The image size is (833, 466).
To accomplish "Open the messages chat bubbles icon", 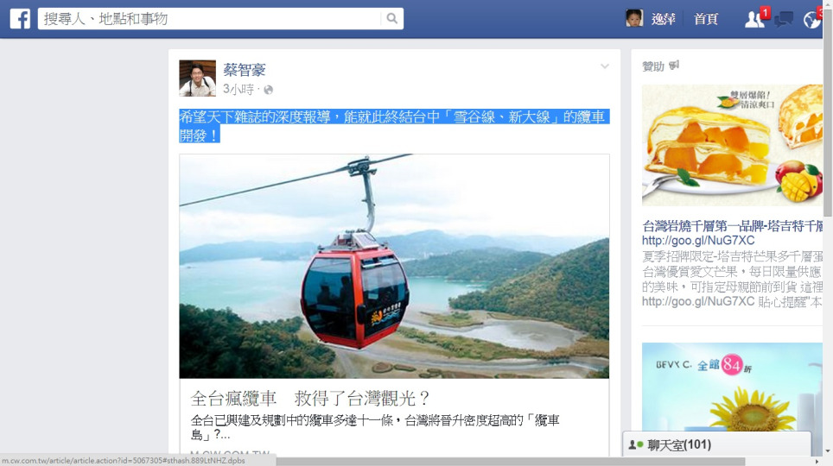I will [x=784, y=19].
